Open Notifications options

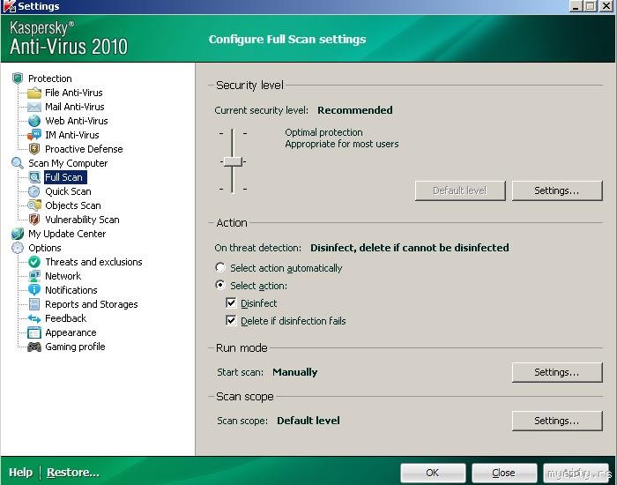tap(71, 290)
